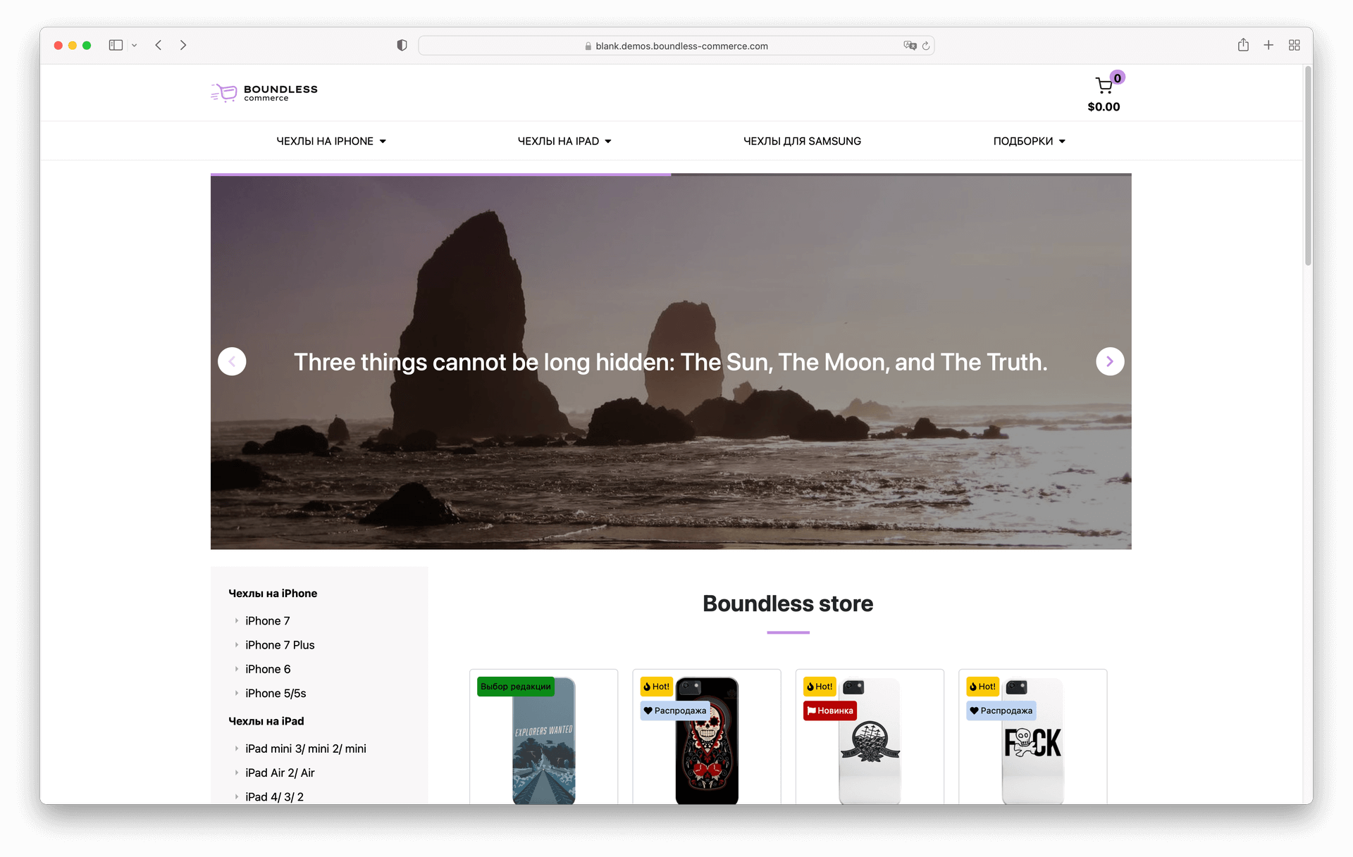Screen dimensions: 1353x857
Task: Click the translate page icon
Action: pos(909,46)
